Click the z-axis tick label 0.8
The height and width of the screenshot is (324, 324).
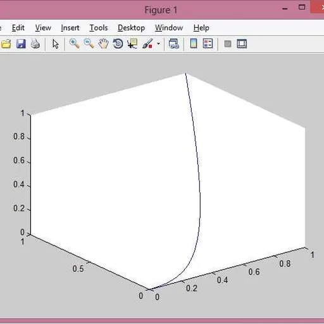pyautogui.click(x=19, y=137)
